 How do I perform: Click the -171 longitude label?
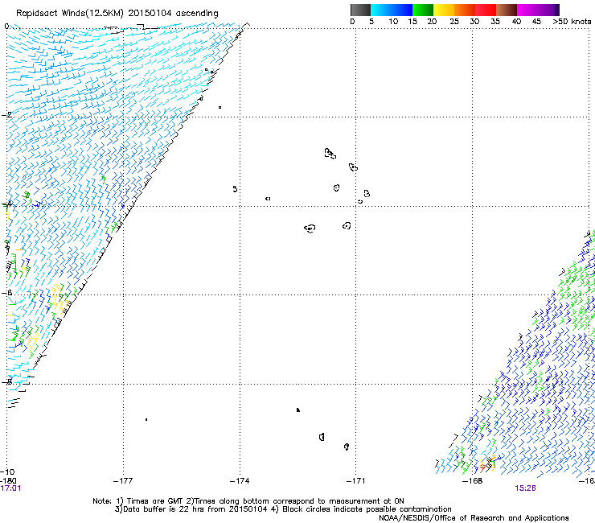355,481
